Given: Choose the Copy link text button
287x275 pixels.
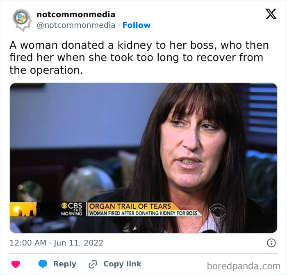Looking at the screenshot, I should 122,264.
